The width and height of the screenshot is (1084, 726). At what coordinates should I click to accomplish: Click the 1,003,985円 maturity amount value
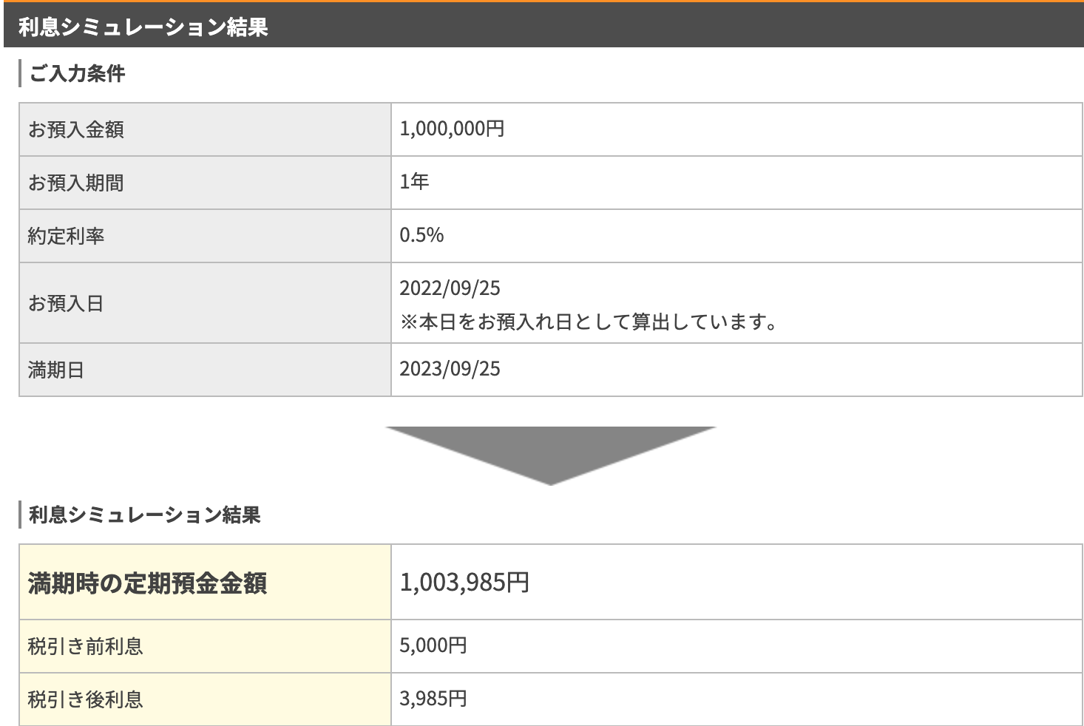464,583
